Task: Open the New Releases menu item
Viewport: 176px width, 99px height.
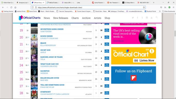Action: (x=61, y=18)
